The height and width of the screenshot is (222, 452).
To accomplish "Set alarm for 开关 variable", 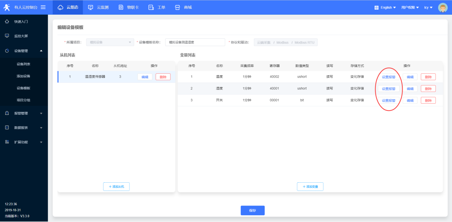I will tap(389, 100).
